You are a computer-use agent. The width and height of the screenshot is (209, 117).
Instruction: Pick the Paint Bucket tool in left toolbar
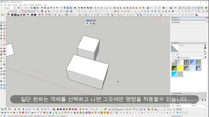click(1, 26)
